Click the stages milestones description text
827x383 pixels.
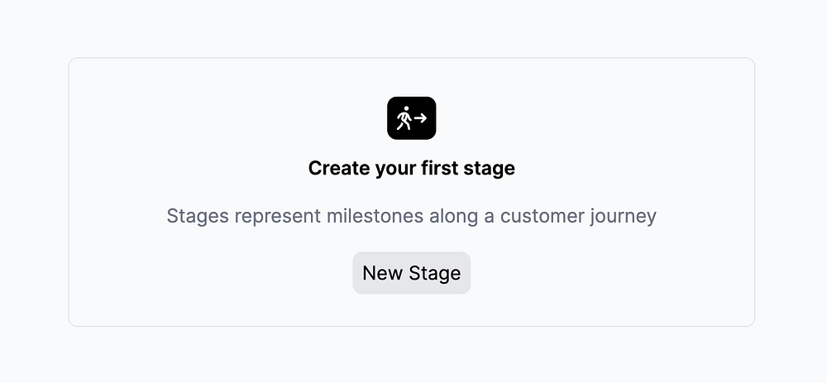[411, 216]
